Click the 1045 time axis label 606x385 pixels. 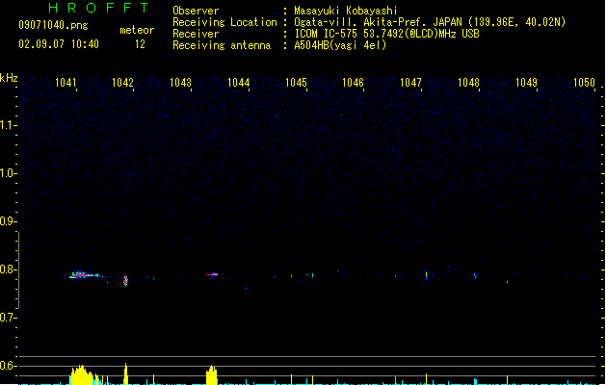(296, 83)
